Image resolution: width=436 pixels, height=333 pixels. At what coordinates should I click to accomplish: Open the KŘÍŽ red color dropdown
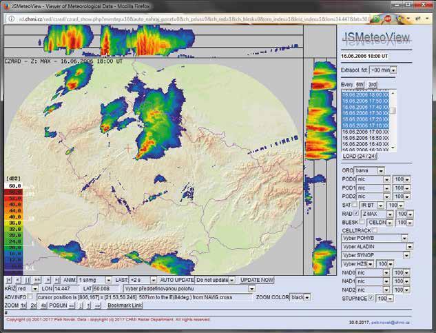[28, 289]
